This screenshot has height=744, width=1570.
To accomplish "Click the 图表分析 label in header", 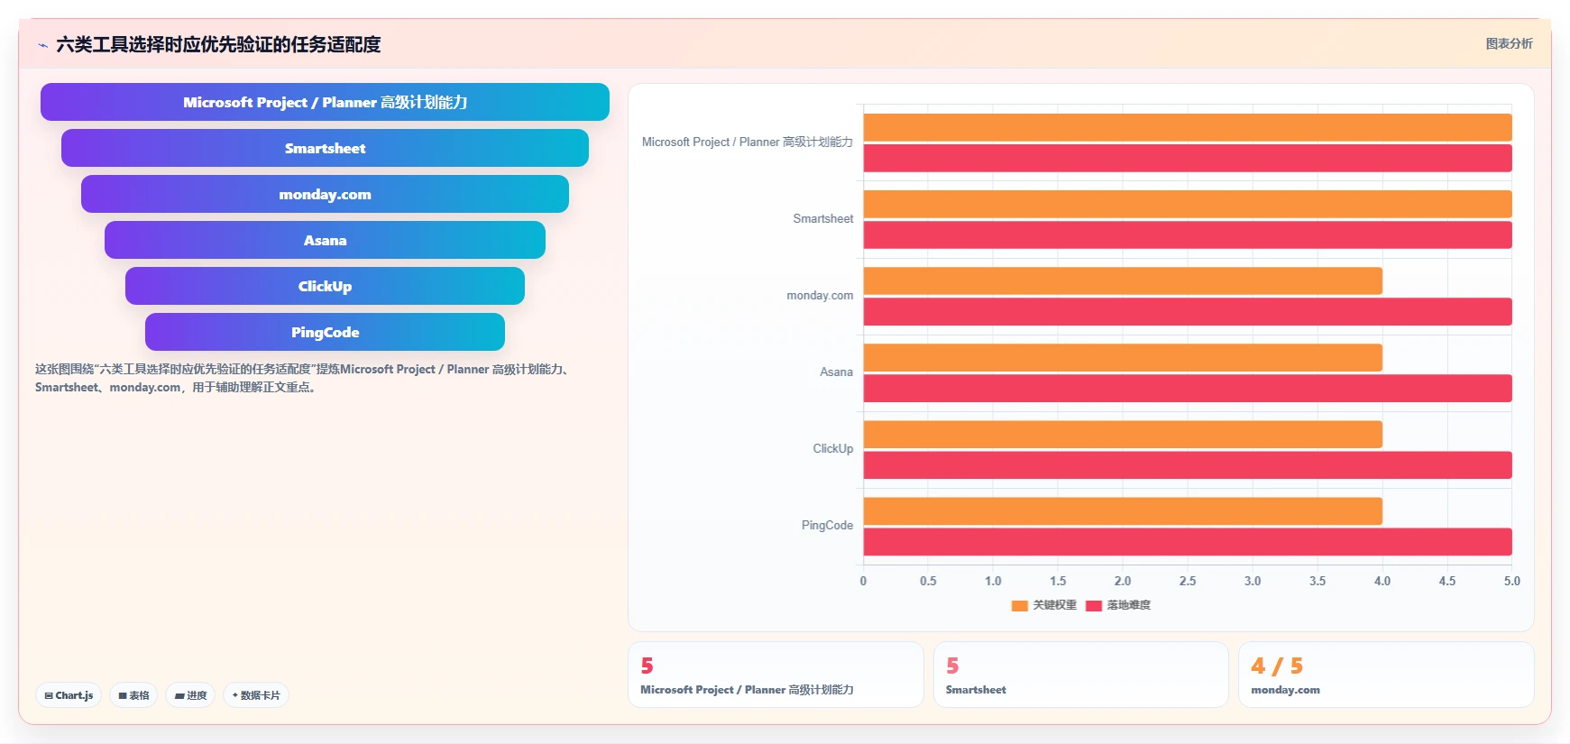I will [1509, 43].
